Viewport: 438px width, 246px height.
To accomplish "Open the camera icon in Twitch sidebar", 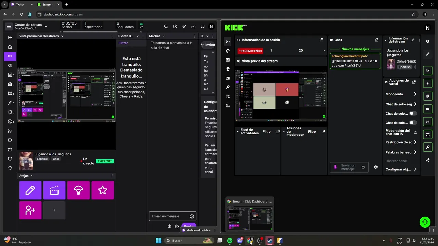I will pos(10,140).
